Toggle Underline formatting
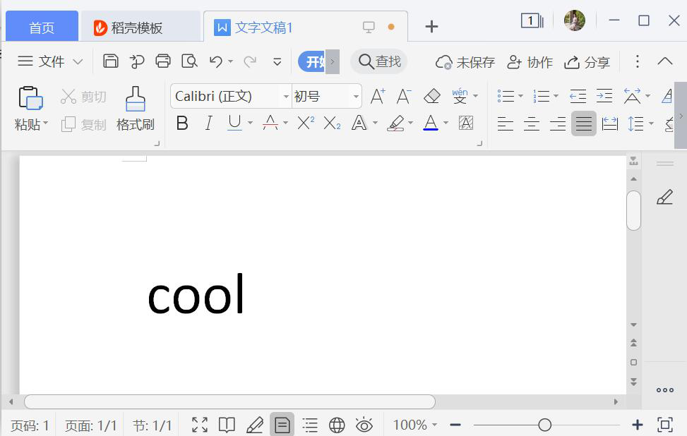The image size is (687, 436). pos(235,123)
